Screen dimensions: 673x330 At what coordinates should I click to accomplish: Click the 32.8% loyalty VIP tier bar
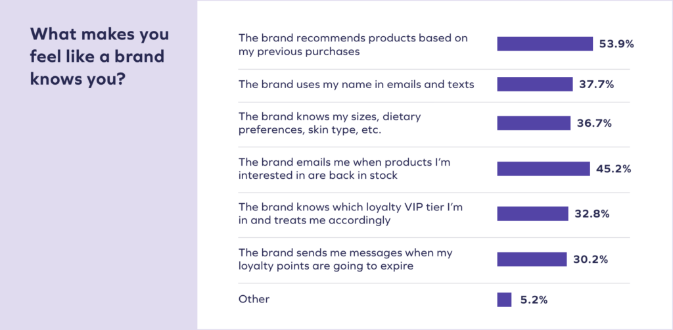(532, 214)
